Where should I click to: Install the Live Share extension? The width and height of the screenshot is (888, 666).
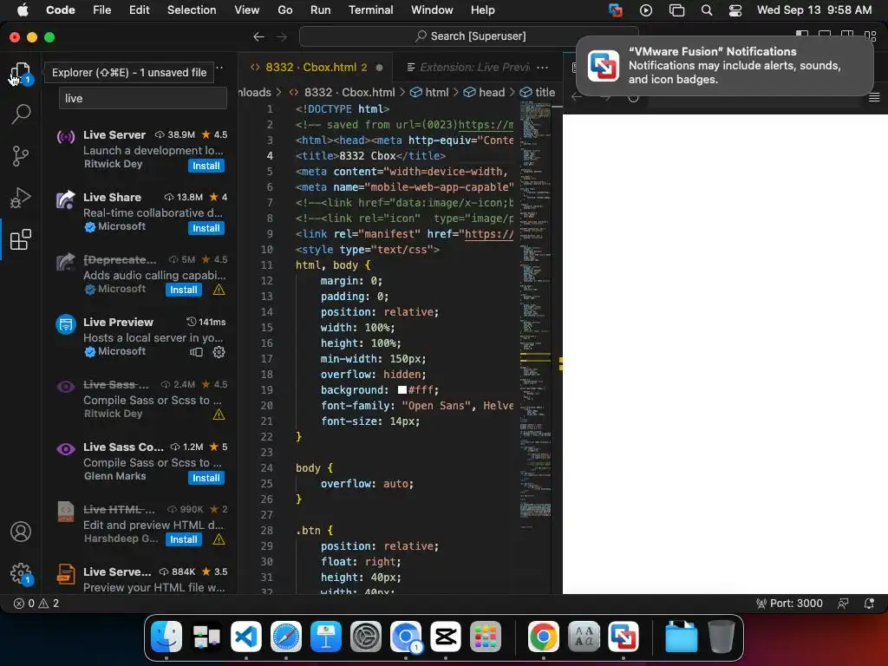click(x=206, y=228)
